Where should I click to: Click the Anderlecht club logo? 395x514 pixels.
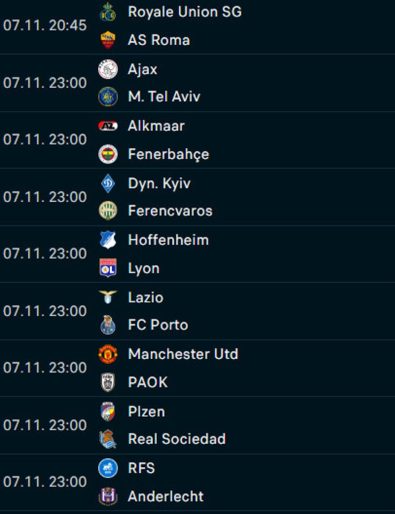[108, 496]
